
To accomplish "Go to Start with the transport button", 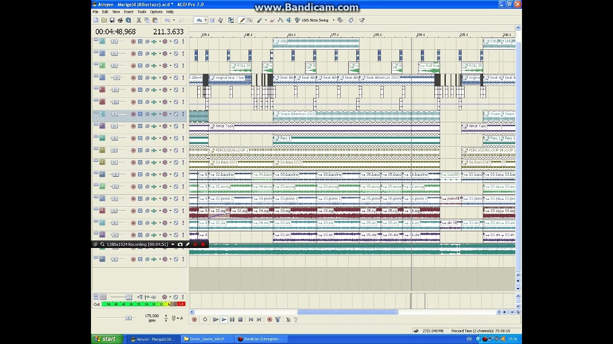I will tap(251, 320).
